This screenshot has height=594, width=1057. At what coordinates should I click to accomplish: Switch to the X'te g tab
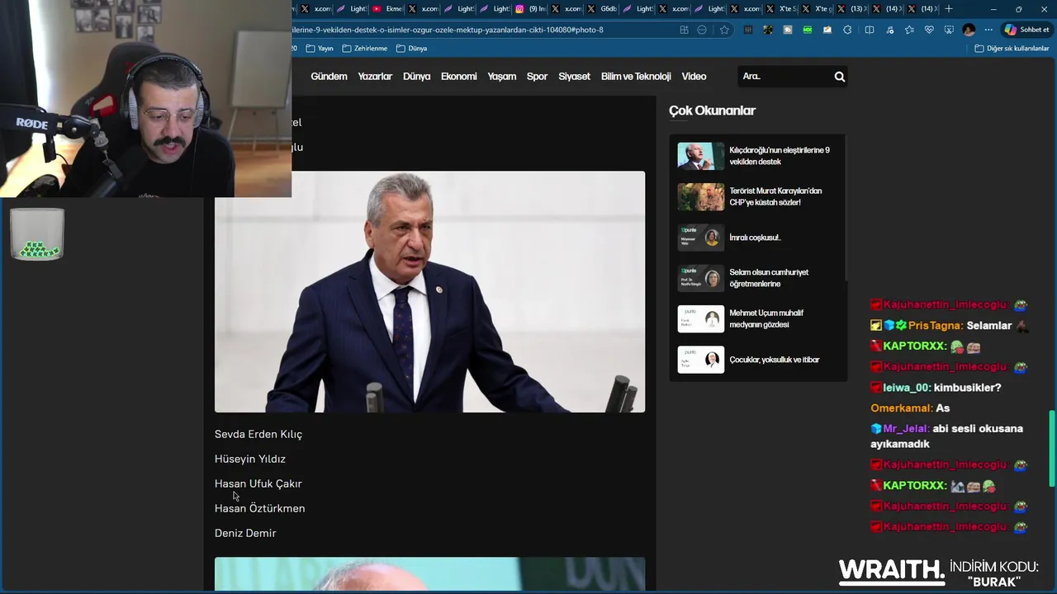[817, 9]
